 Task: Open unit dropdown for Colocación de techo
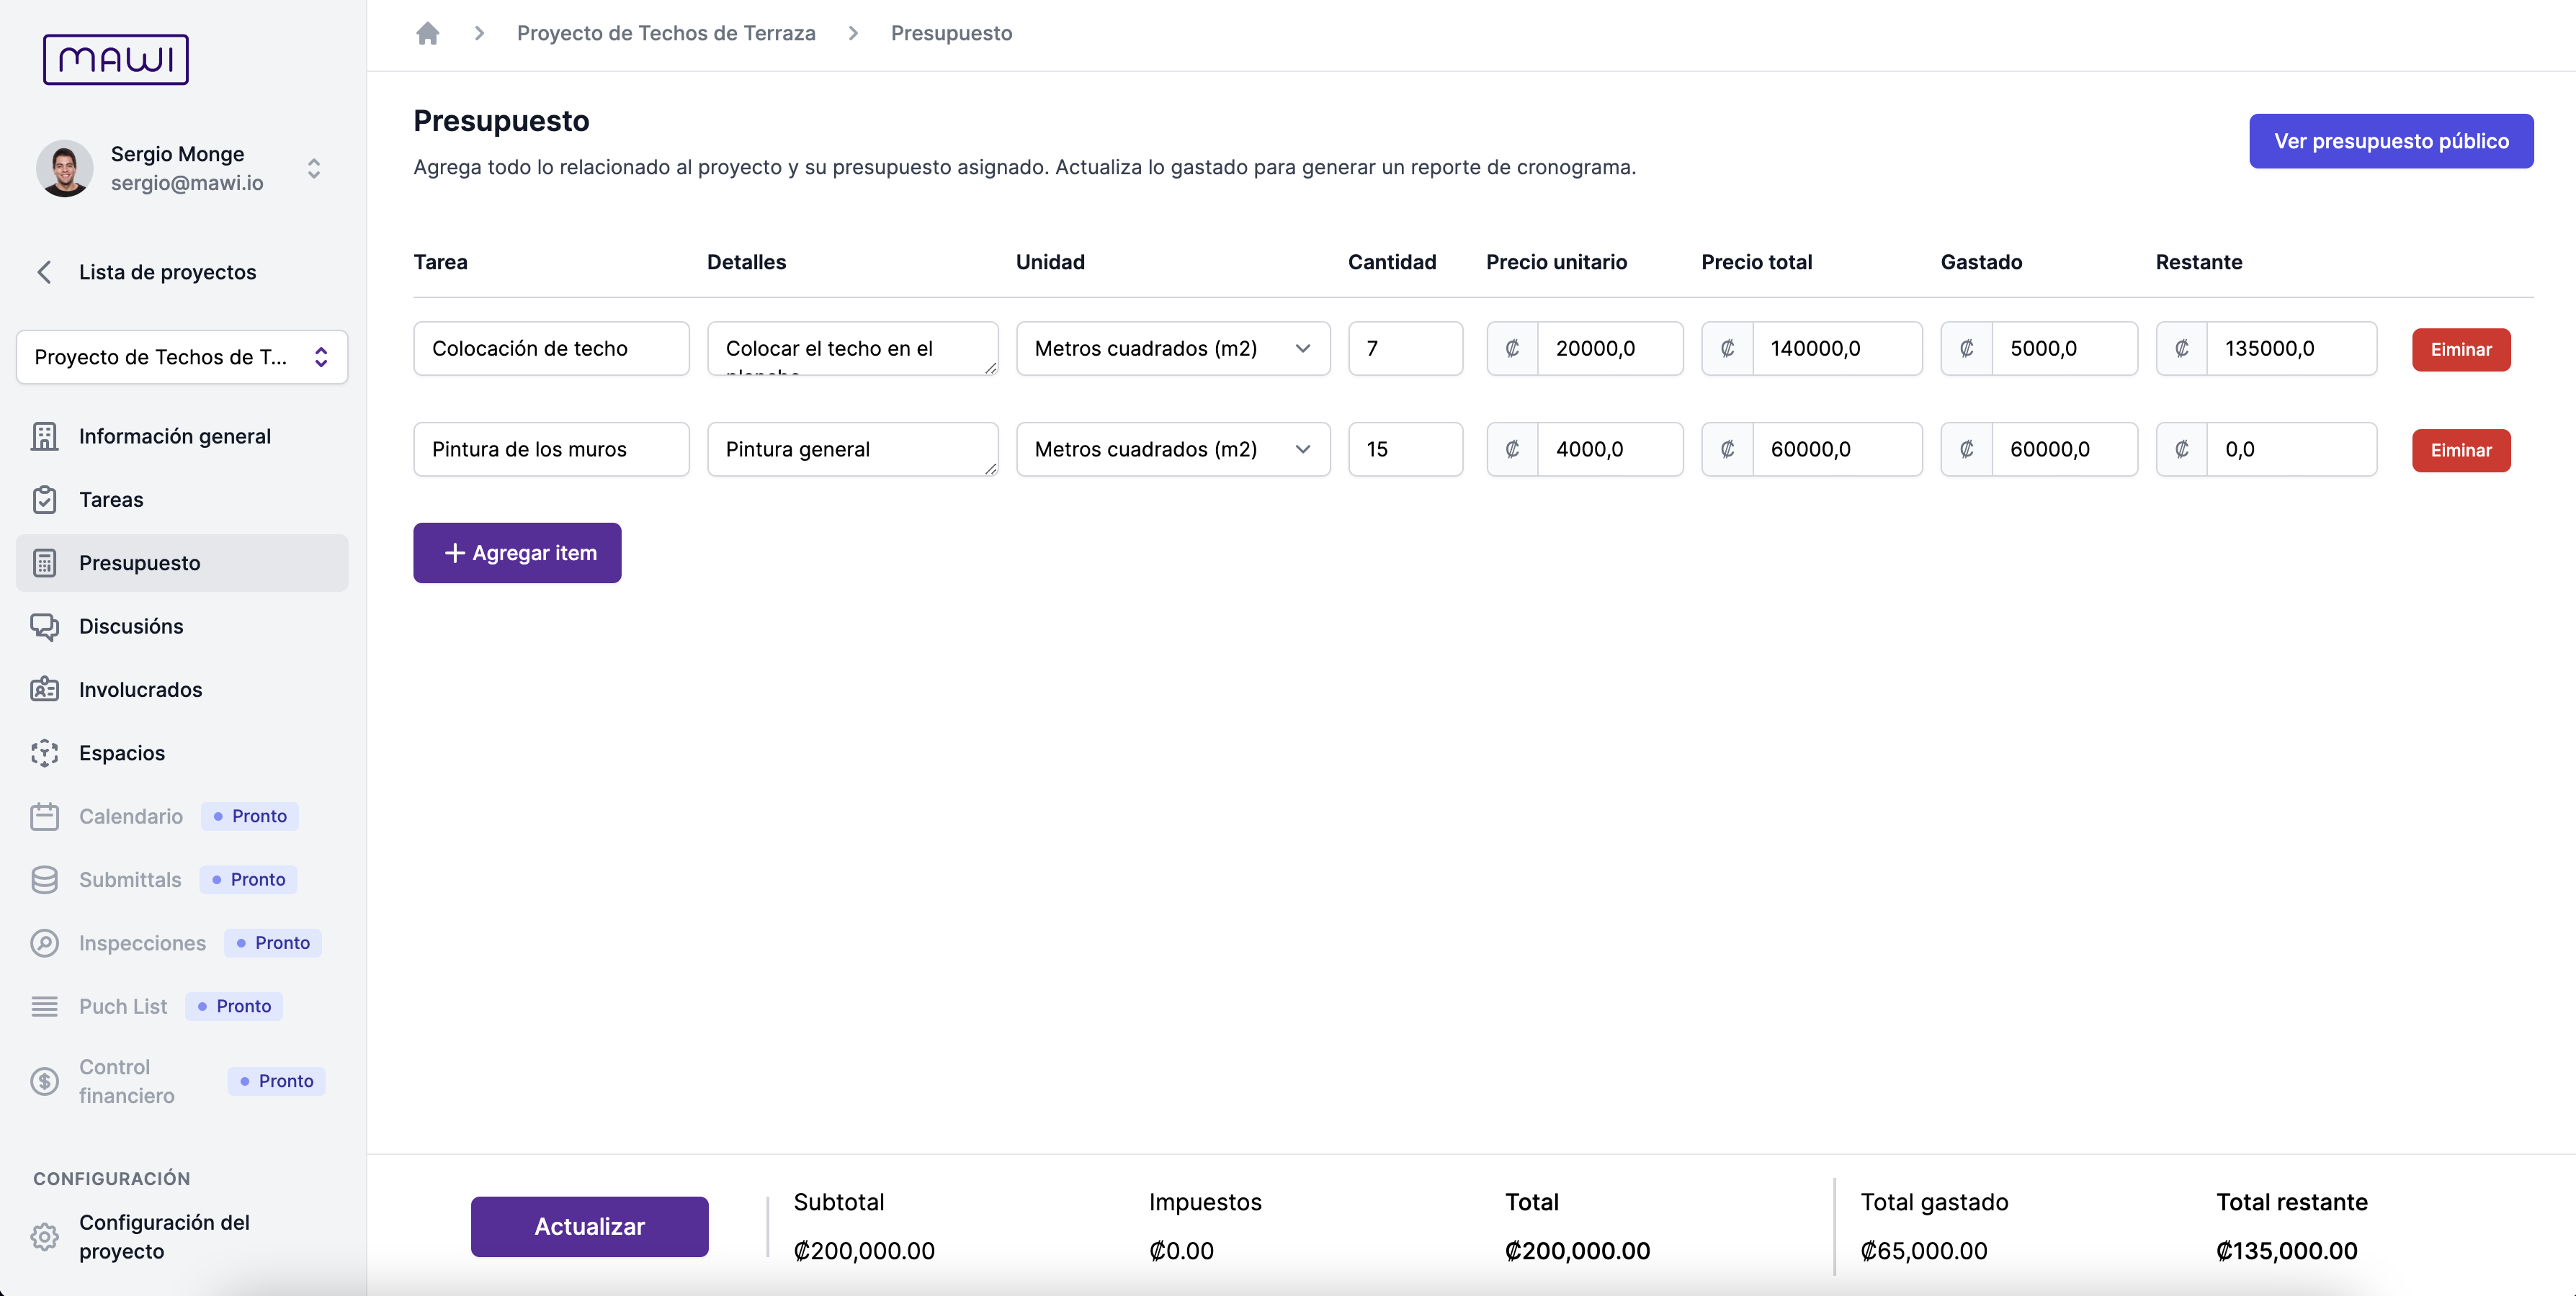pyautogui.click(x=1172, y=348)
